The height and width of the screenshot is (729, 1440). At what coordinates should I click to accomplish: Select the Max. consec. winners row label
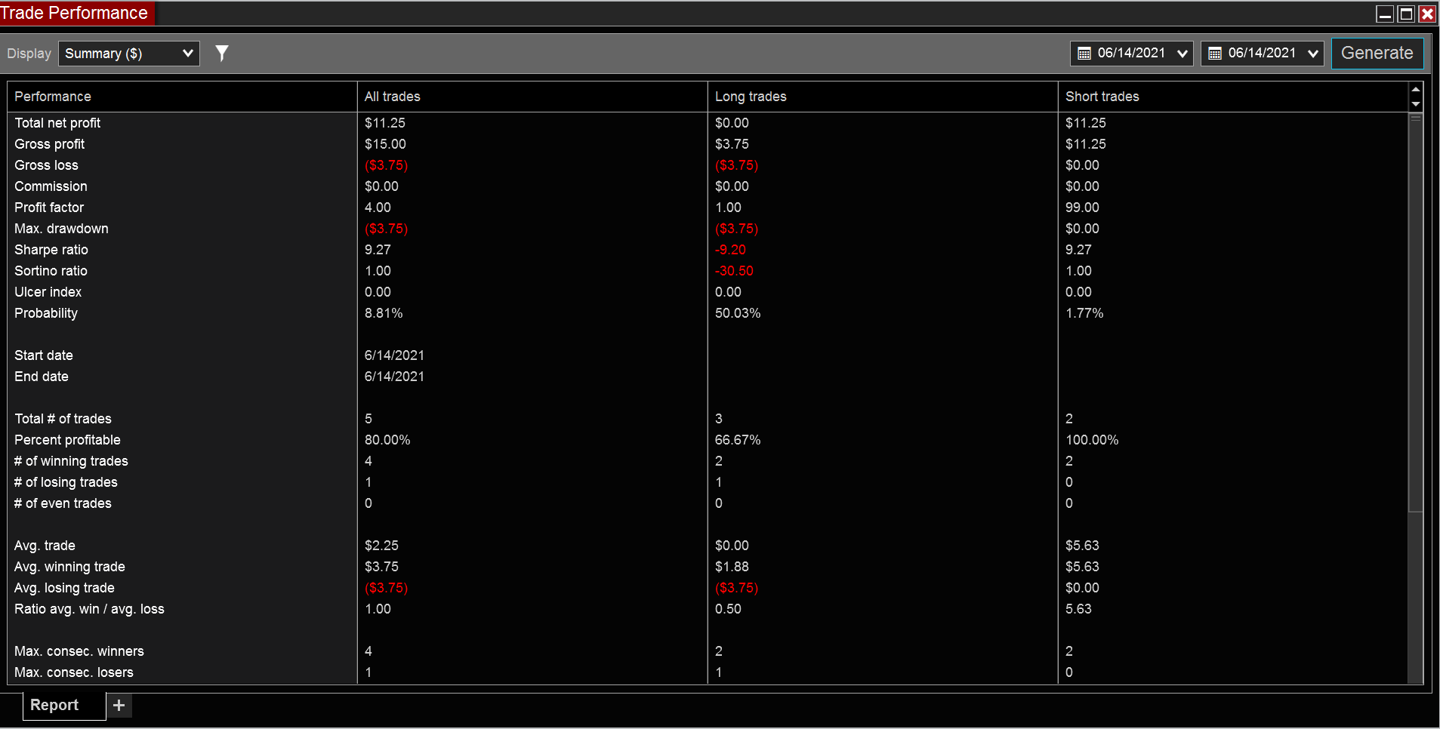[79, 651]
